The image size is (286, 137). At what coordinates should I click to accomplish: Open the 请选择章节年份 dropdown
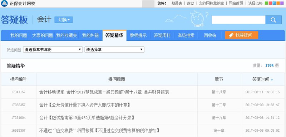(53, 50)
